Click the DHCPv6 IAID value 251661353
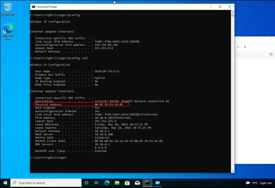The image size is (275, 188). [102, 138]
